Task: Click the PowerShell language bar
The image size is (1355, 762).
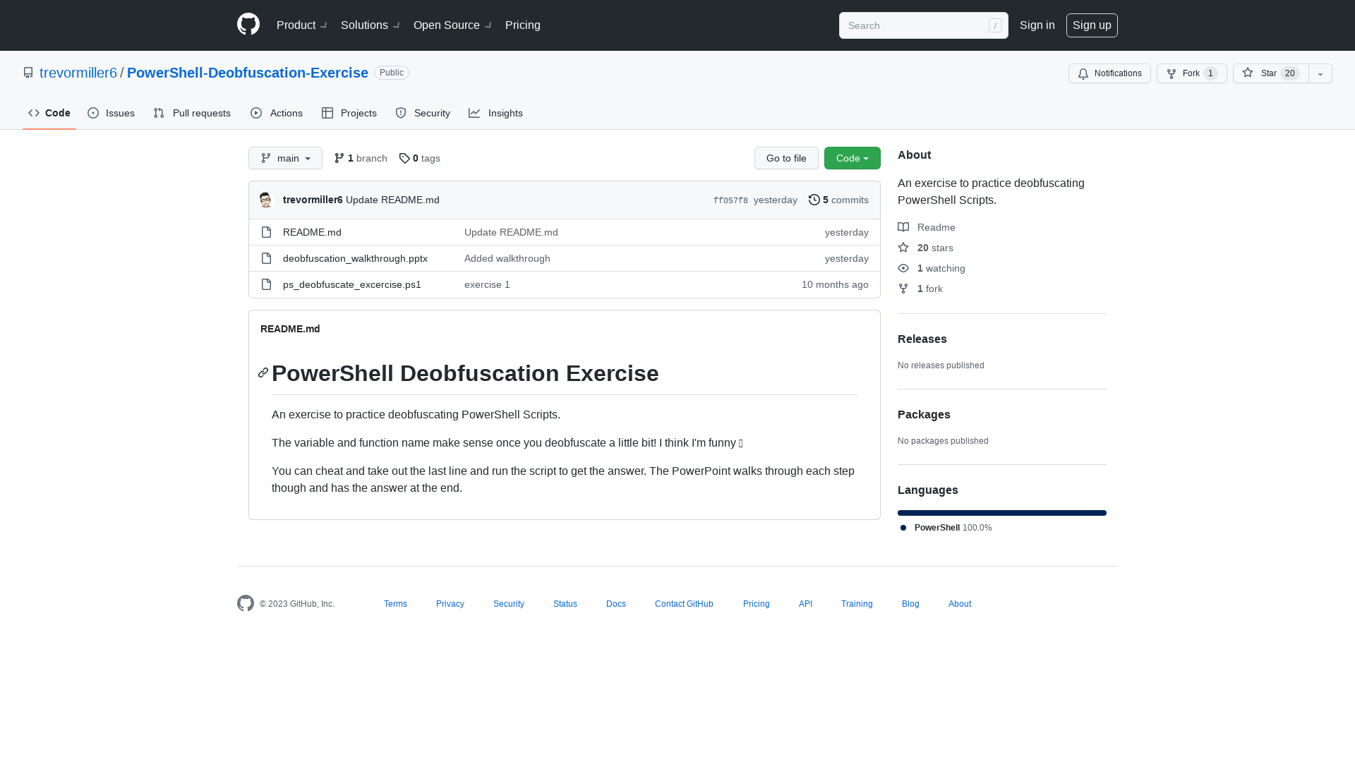Action: (x=1002, y=513)
